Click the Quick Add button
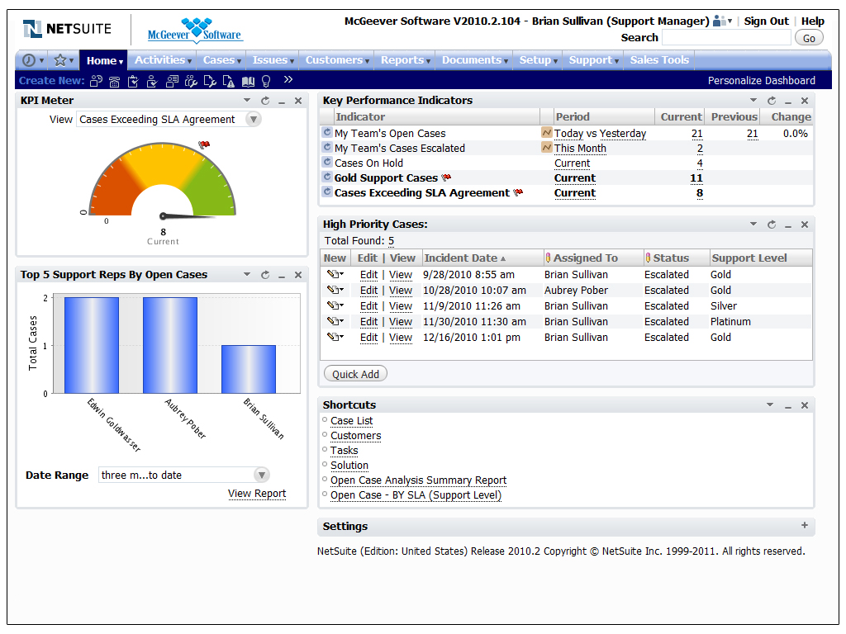Viewport: 846px width, 634px height. (355, 374)
